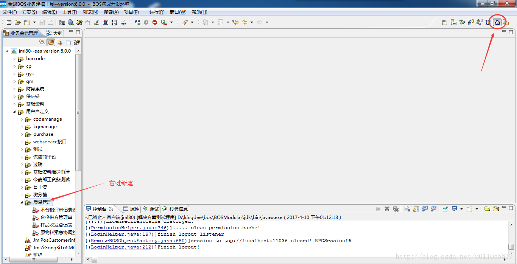Image resolution: width=517 pixels, height=264 pixels.
Task: Open the 文件(F) menu
Action: 10,12
